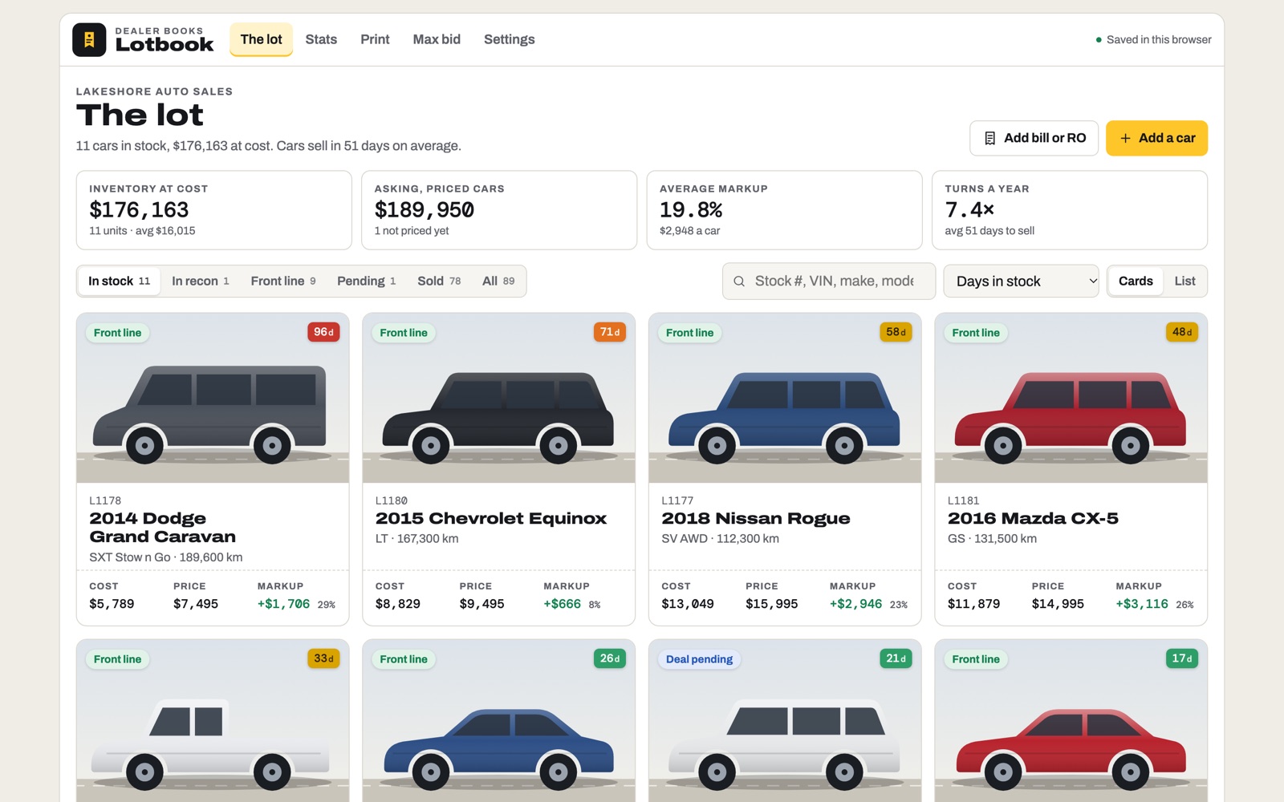
Task: Click the 58d days badge
Action: (896, 332)
